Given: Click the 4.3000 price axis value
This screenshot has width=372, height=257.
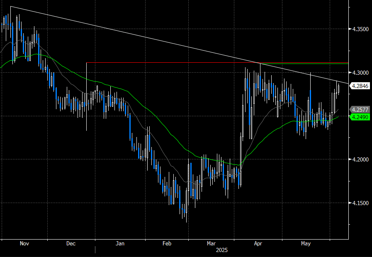Looking at the screenshot, I should [x=361, y=73].
